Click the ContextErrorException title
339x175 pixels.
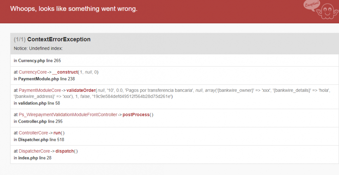click(x=59, y=40)
